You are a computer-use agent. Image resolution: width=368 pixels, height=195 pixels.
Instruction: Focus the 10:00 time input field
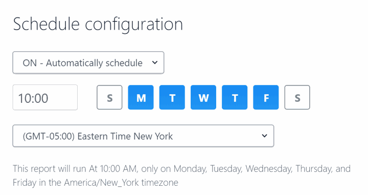point(45,97)
